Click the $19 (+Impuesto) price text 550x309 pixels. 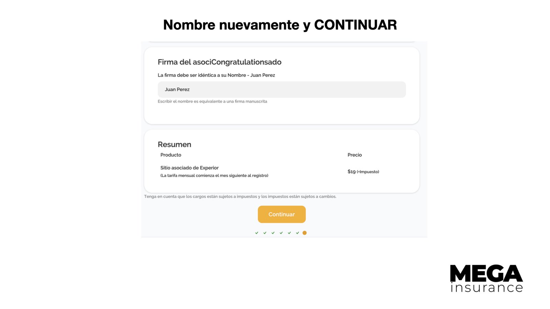363,171
